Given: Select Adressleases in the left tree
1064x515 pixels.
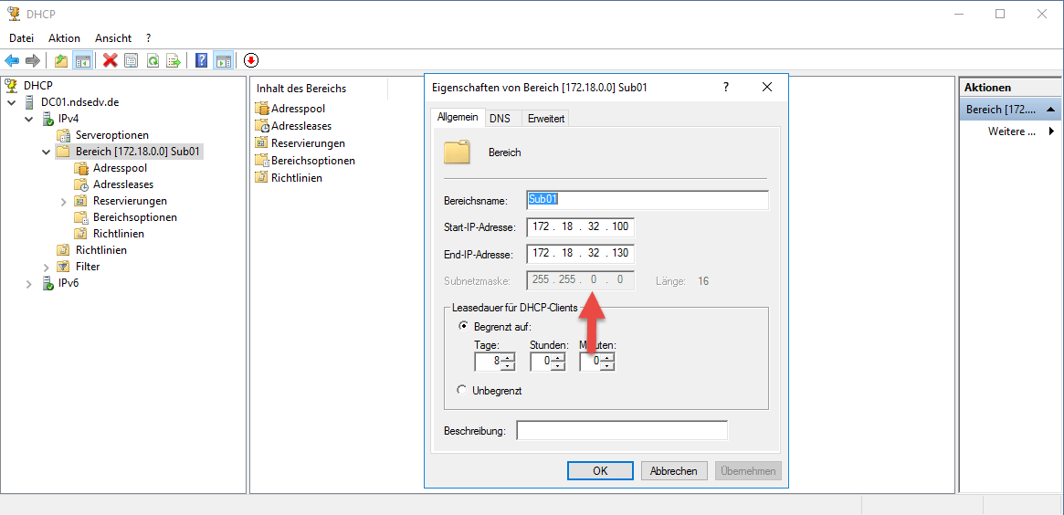Looking at the screenshot, I should [x=122, y=184].
